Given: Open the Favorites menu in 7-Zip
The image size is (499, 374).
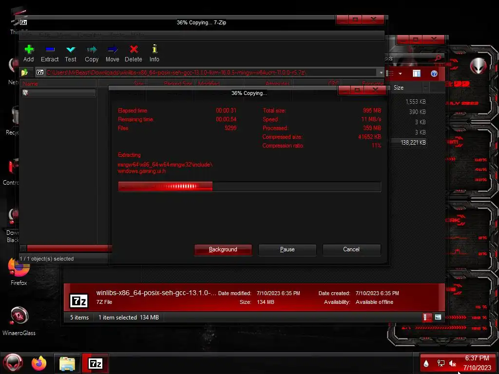Looking at the screenshot, I should [x=90, y=35].
